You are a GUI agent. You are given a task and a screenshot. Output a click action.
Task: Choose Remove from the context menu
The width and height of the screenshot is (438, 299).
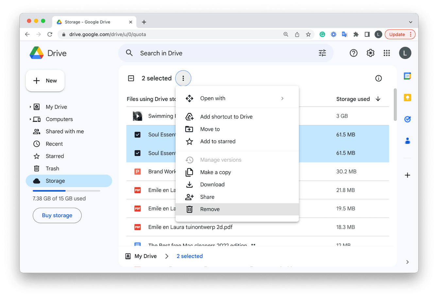click(210, 209)
